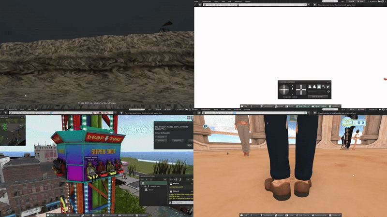
Task: Click the mini-map in bottom-left viewer
Action: coord(13,130)
